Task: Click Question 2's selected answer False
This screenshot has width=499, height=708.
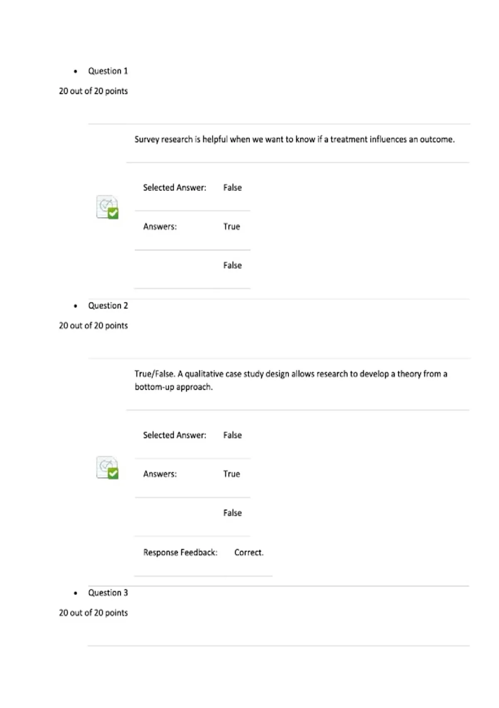Action: 232,435
